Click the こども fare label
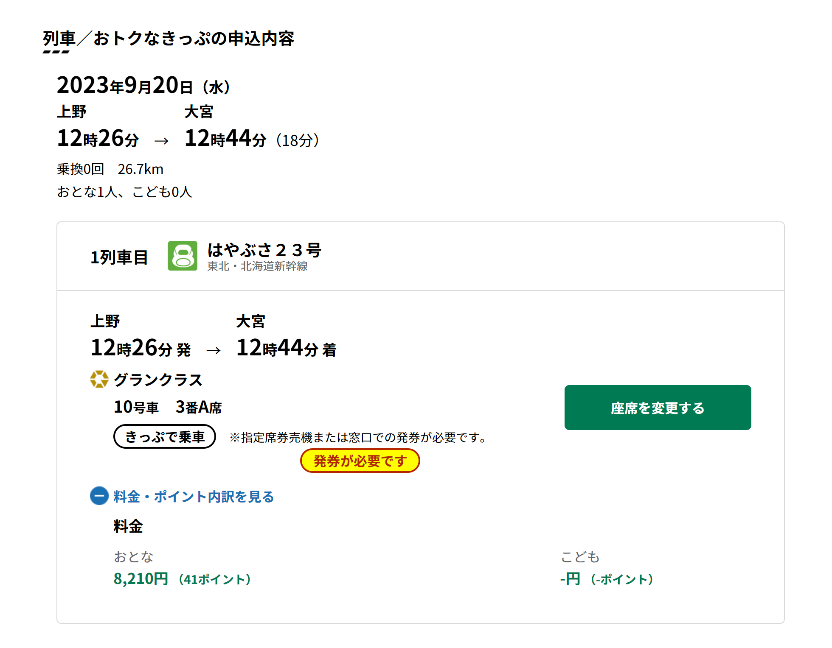The height and width of the screenshot is (648, 832). click(580, 557)
